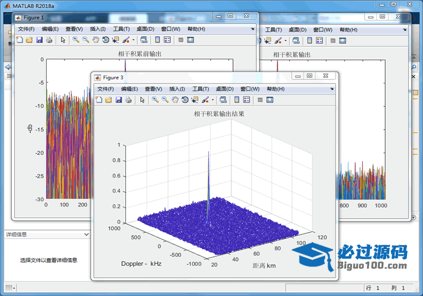Click Link Plot icon in Figure 3
Screen dimensions: 423x296
(x=223, y=100)
